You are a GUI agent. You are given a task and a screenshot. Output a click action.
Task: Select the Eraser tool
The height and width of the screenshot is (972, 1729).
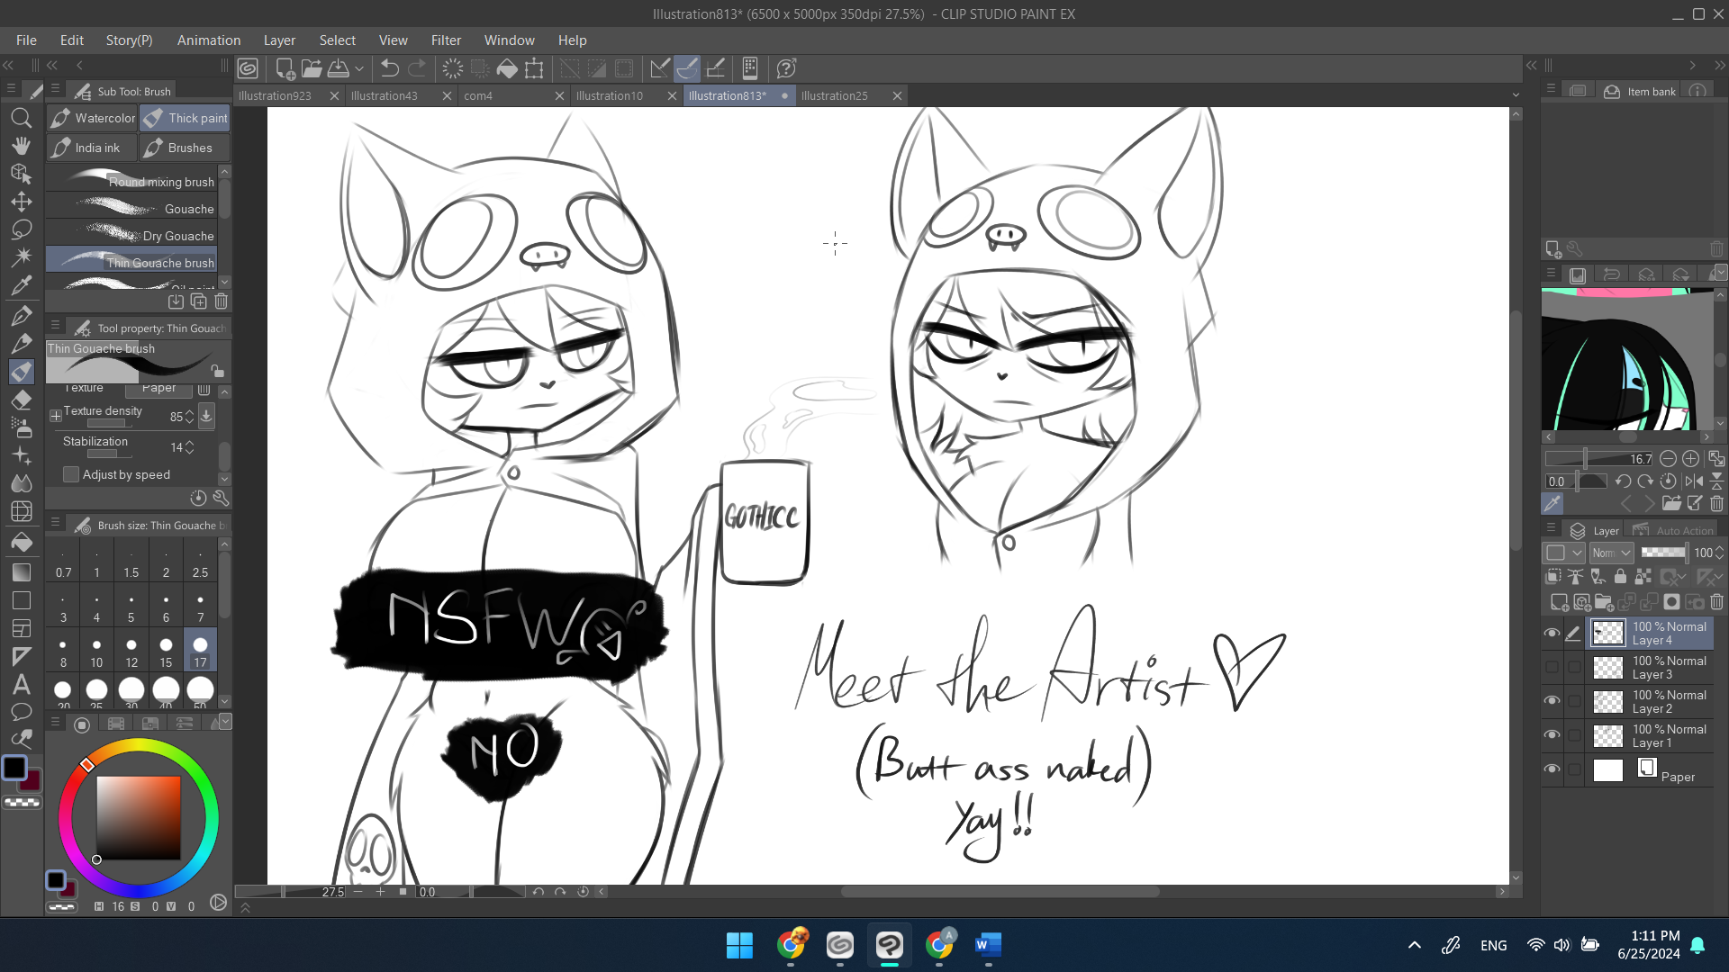22,400
